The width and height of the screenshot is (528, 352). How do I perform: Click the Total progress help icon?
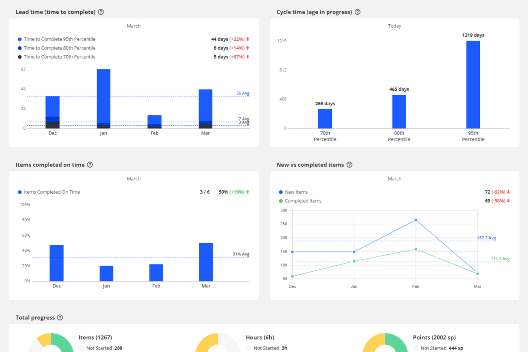pyautogui.click(x=60, y=317)
